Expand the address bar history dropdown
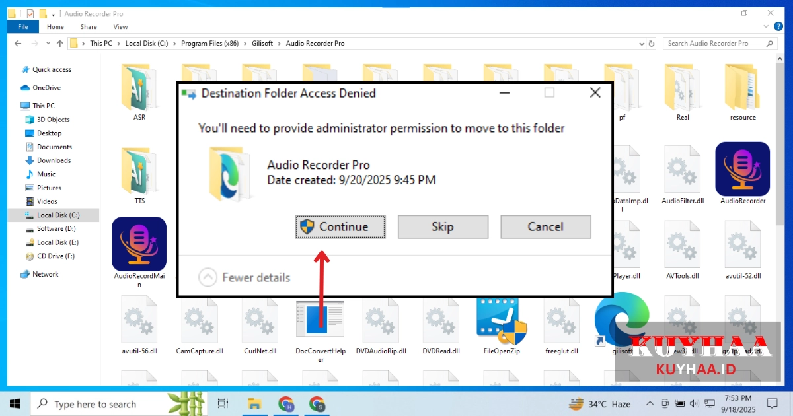Image resolution: width=793 pixels, height=416 pixels. click(641, 44)
